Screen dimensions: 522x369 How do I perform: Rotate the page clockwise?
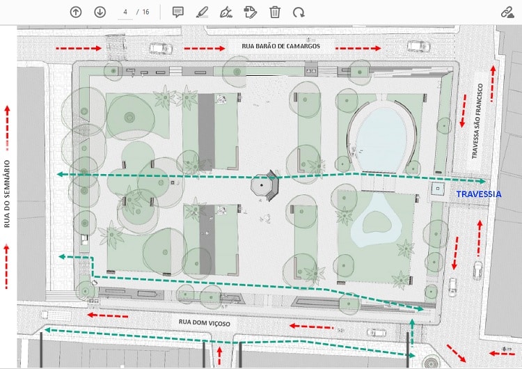299,12
